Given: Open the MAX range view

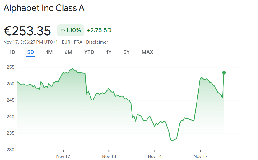Looking at the screenshot, I should (x=147, y=52).
